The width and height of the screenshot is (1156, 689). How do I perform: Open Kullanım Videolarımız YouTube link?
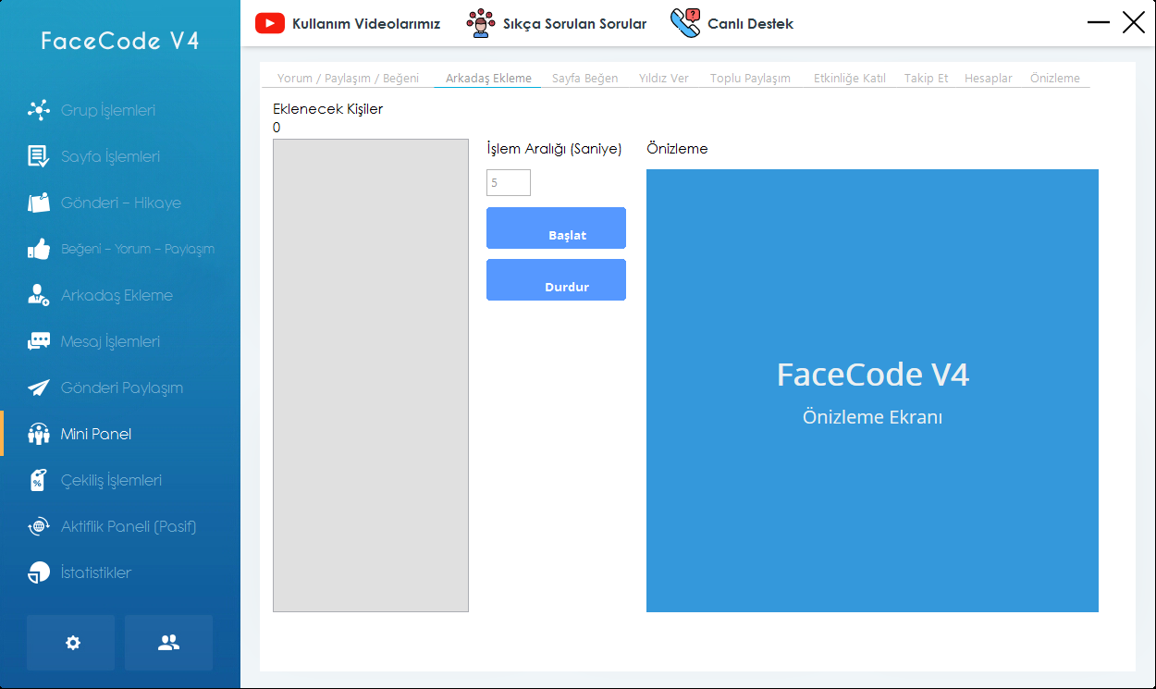click(348, 23)
